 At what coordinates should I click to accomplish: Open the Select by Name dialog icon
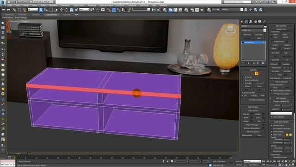pos(46,10)
